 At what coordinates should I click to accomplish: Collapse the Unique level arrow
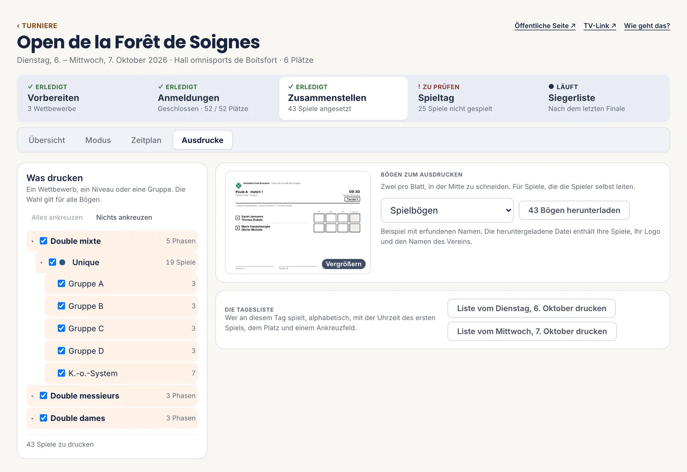pos(42,263)
